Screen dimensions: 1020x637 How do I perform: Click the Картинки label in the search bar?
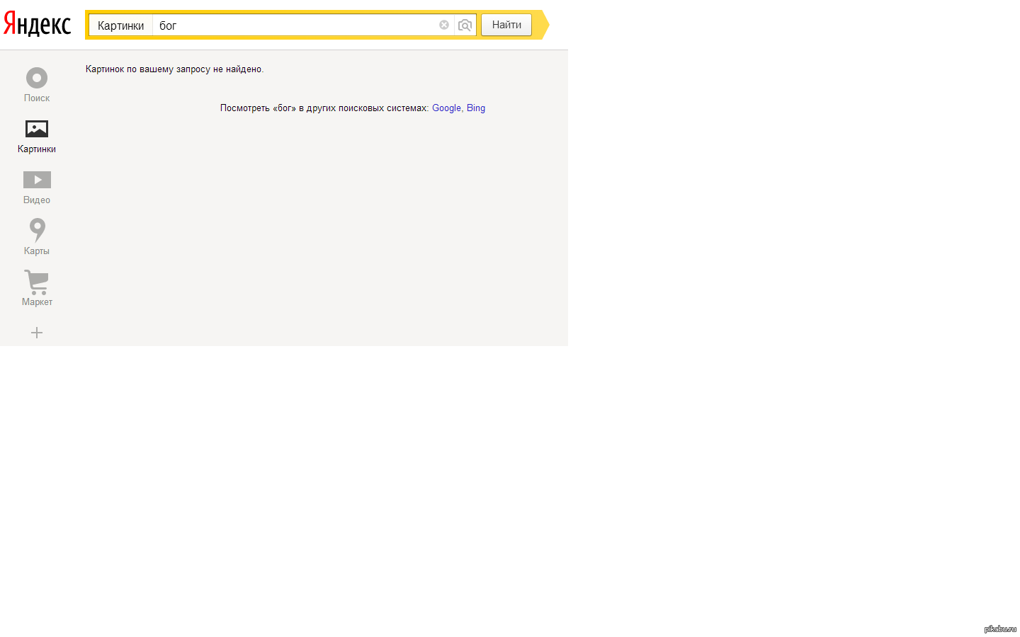tap(121, 25)
